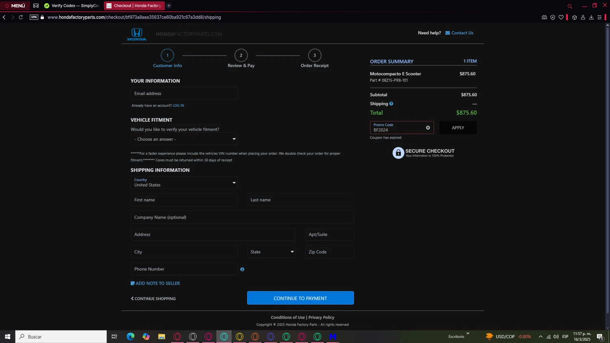The width and height of the screenshot is (610, 343).
Task: Open the Opera MENÚ button
Action: pyautogui.click(x=15, y=6)
